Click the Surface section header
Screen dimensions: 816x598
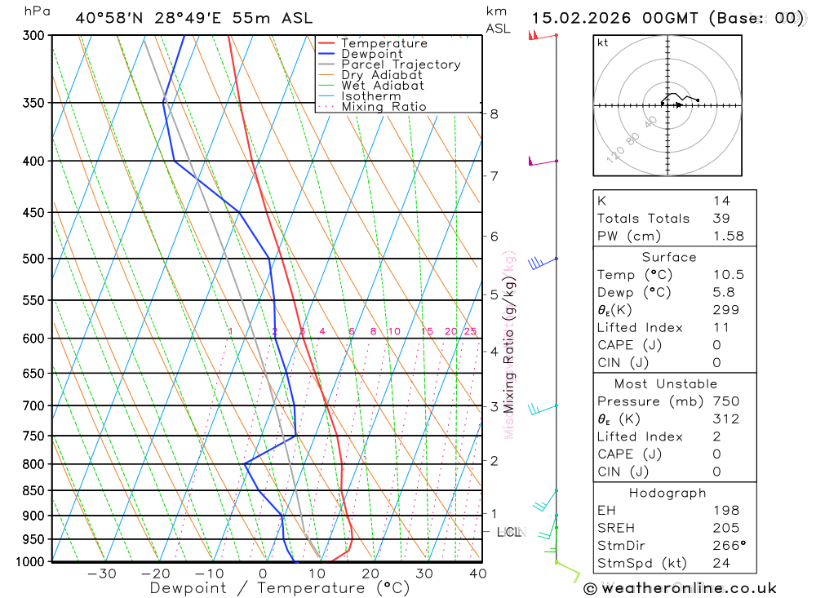pos(669,257)
